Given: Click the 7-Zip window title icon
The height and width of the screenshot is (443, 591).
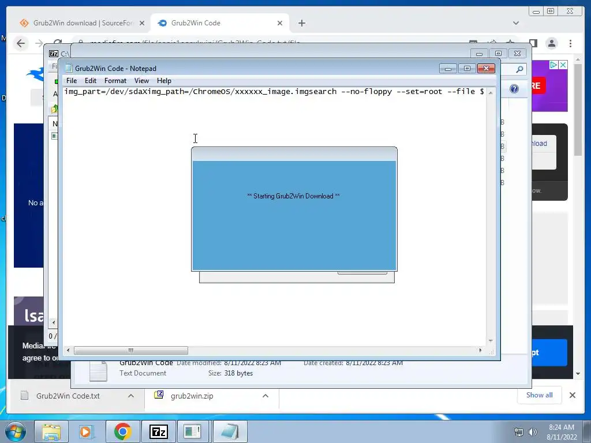Looking at the screenshot, I should click(54, 54).
